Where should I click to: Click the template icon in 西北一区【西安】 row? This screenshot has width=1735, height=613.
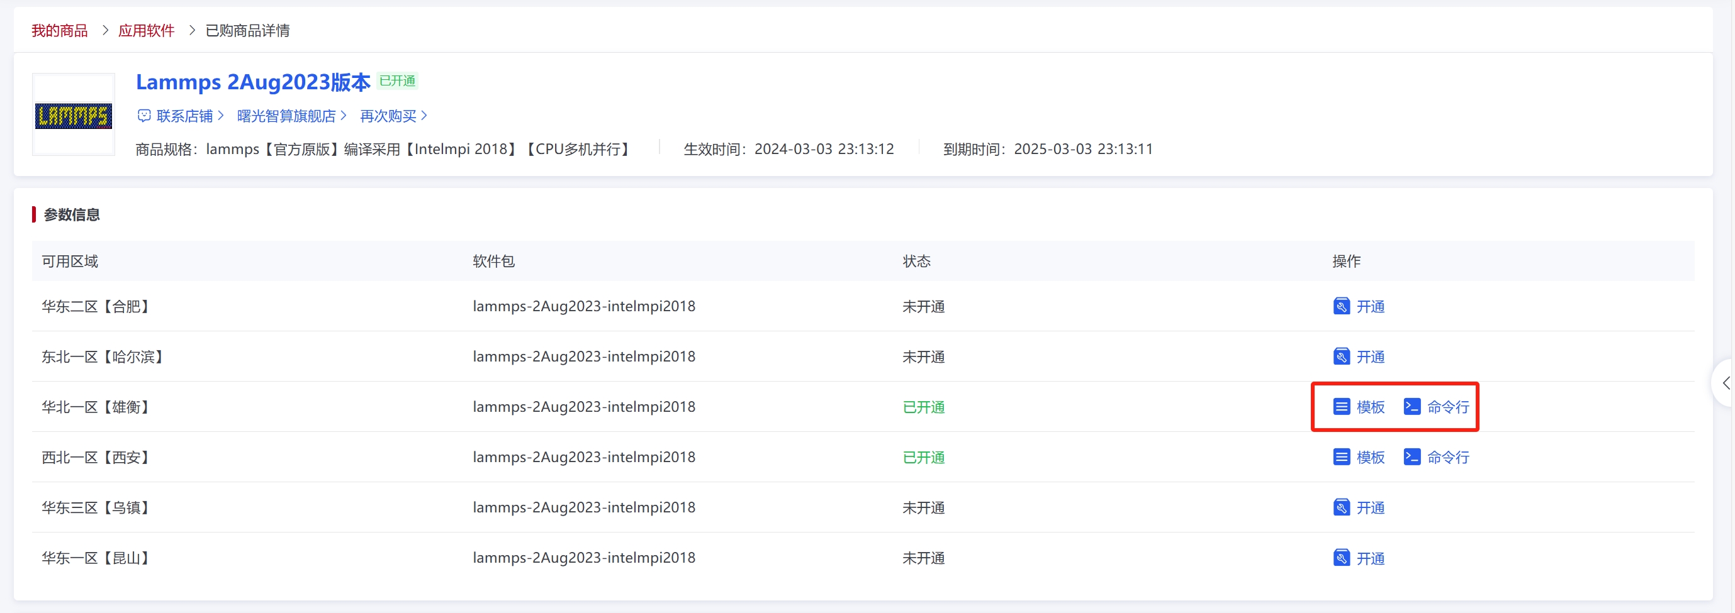[x=1340, y=458]
